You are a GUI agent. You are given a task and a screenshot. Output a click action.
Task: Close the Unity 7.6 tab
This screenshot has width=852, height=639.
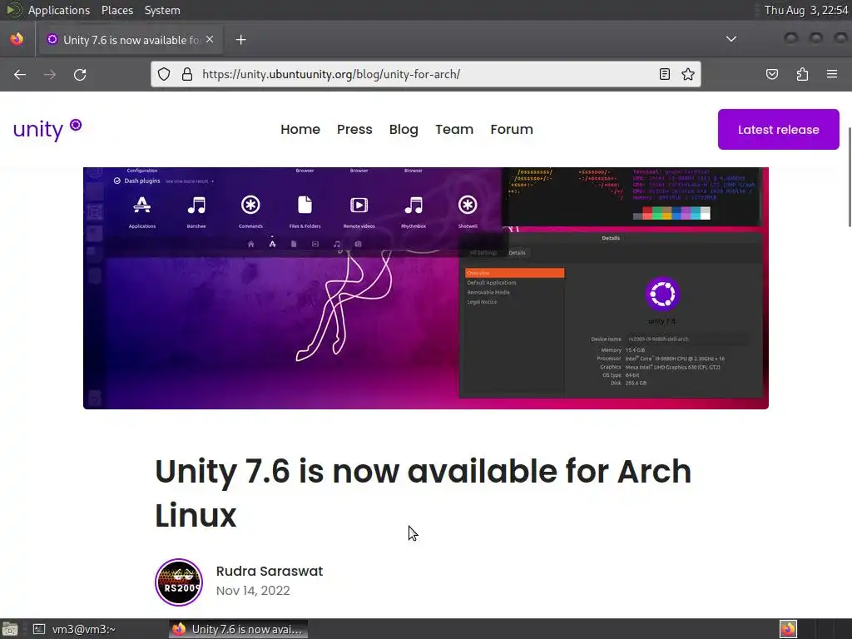210,40
